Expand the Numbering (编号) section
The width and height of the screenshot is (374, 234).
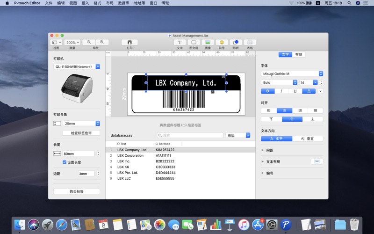click(x=263, y=173)
